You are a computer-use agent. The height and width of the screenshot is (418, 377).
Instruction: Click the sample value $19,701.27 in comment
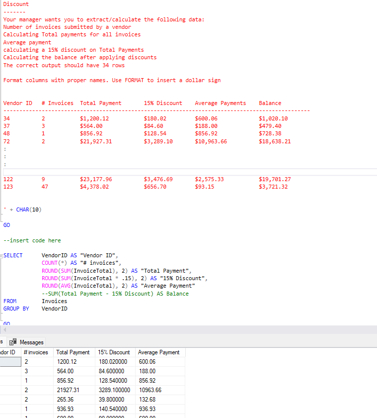click(x=275, y=179)
